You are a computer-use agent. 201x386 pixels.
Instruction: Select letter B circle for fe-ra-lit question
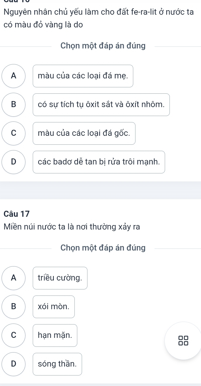point(13,105)
